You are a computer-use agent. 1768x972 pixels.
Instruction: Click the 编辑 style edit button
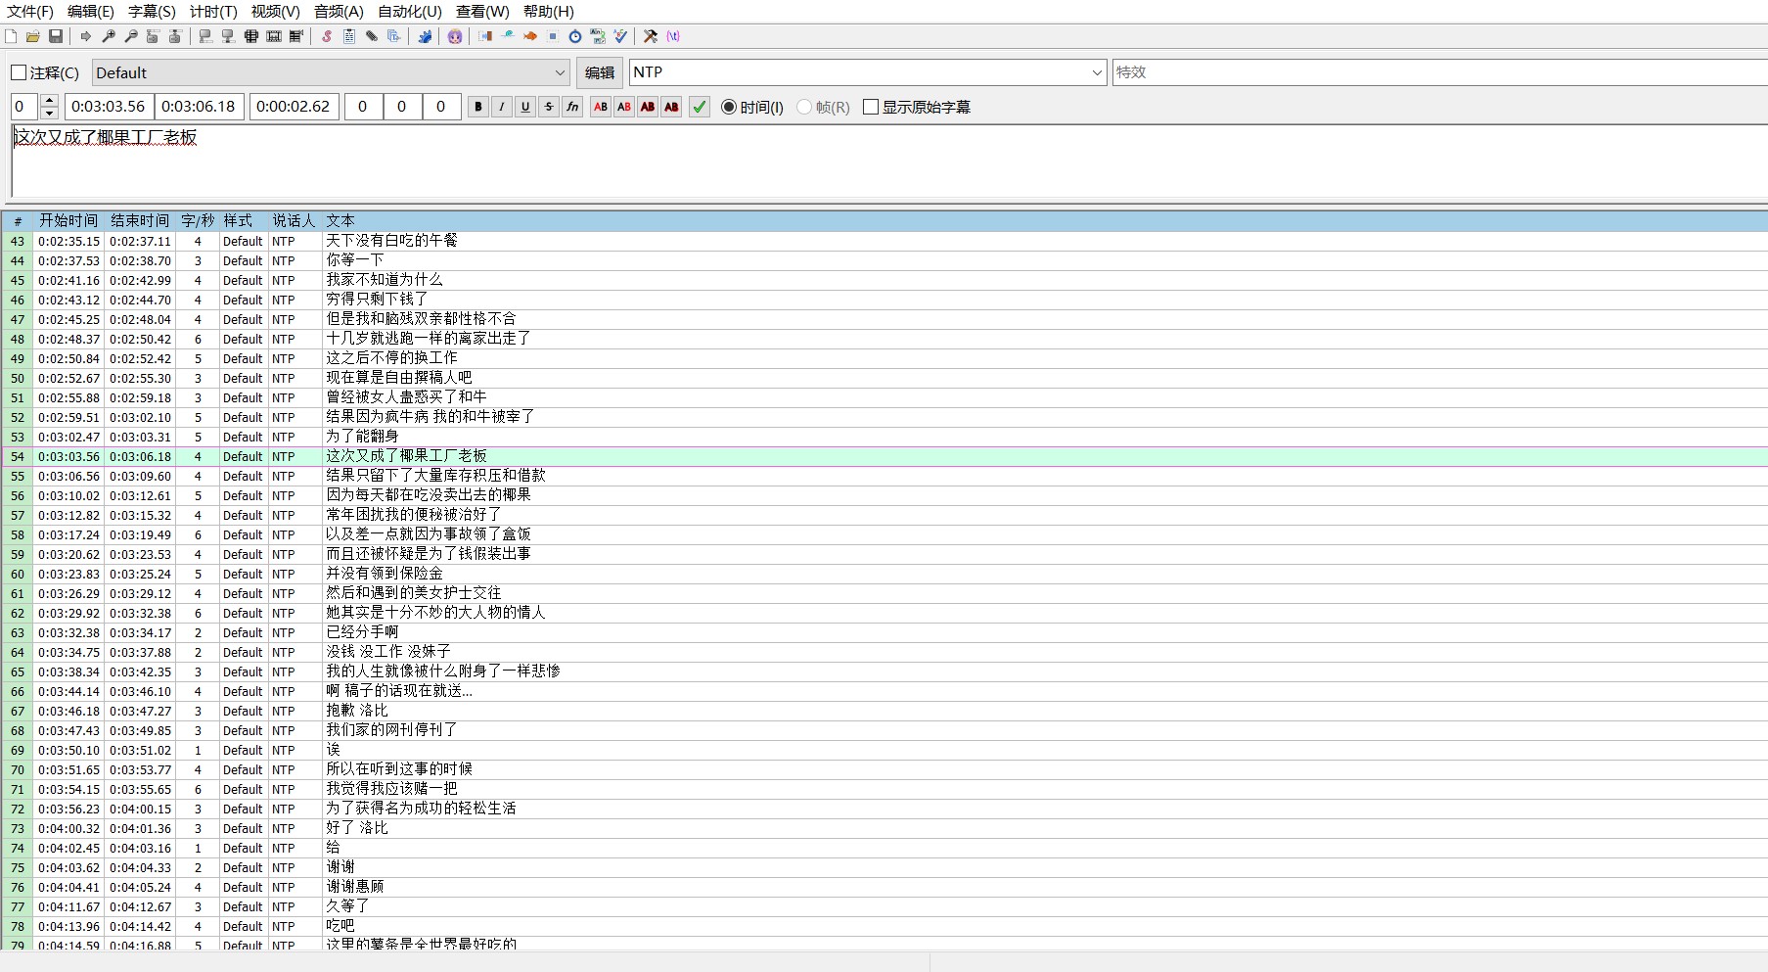tap(599, 72)
